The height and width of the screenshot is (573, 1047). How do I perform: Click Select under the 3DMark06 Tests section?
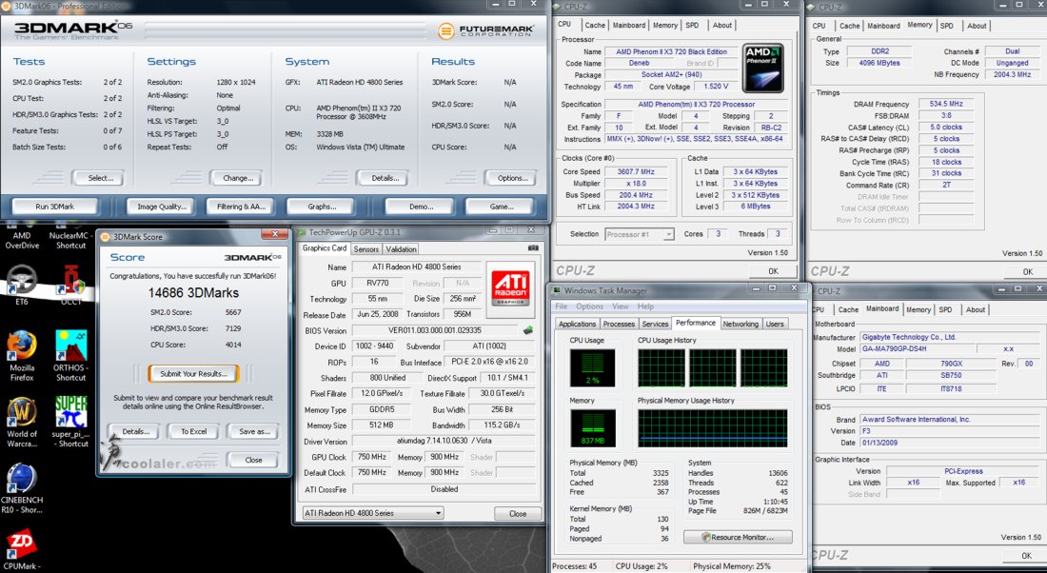[x=101, y=178]
